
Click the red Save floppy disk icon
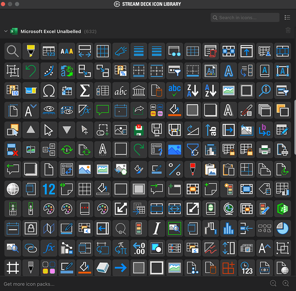[x=138, y=130]
